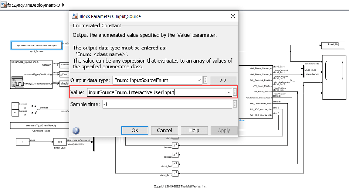Expand the focZynqArmDeploymentFO breadcrumb arrow
Image resolution: width=349 pixels, height=192 pixels.
click(x=63, y=5)
